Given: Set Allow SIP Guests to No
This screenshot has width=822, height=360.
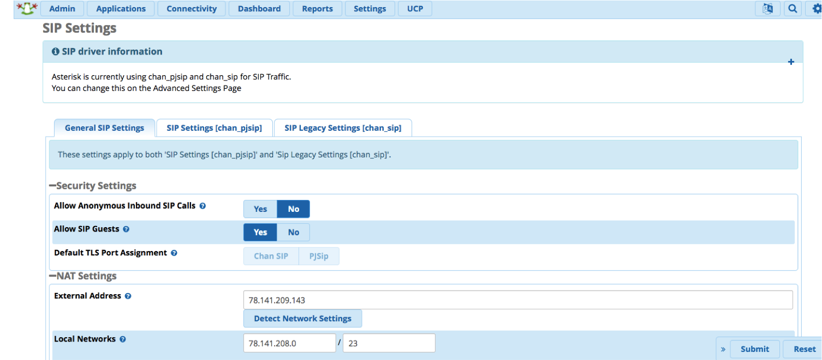Looking at the screenshot, I should tap(293, 232).
